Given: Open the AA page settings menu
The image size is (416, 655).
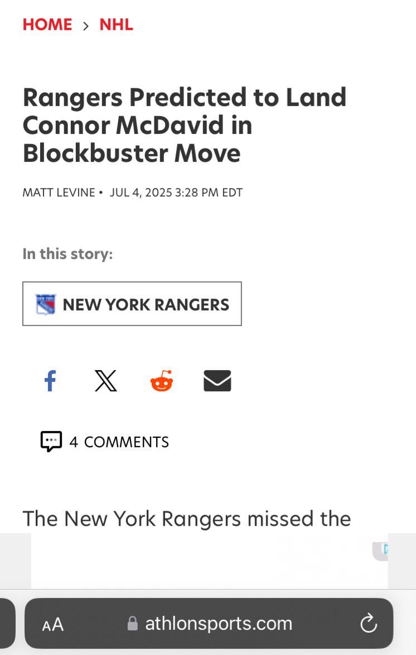Looking at the screenshot, I should (53, 624).
